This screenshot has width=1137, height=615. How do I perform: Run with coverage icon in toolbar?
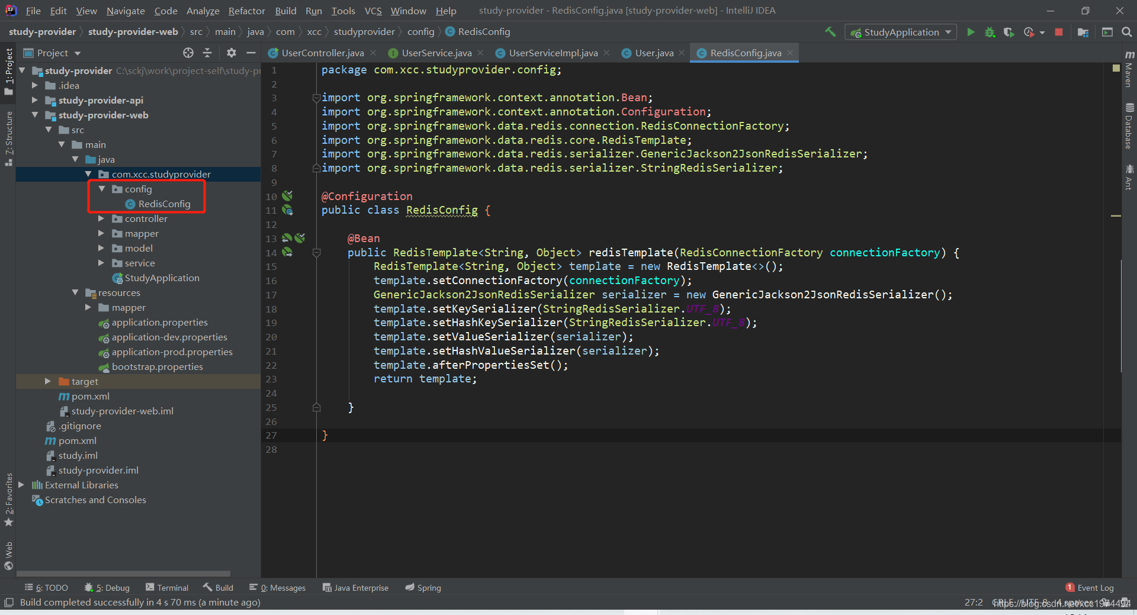pyautogui.click(x=1009, y=32)
